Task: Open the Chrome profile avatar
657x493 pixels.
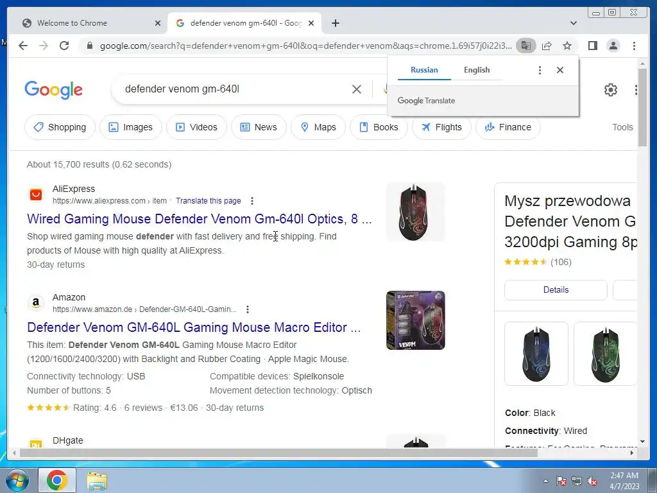Action: pos(613,46)
